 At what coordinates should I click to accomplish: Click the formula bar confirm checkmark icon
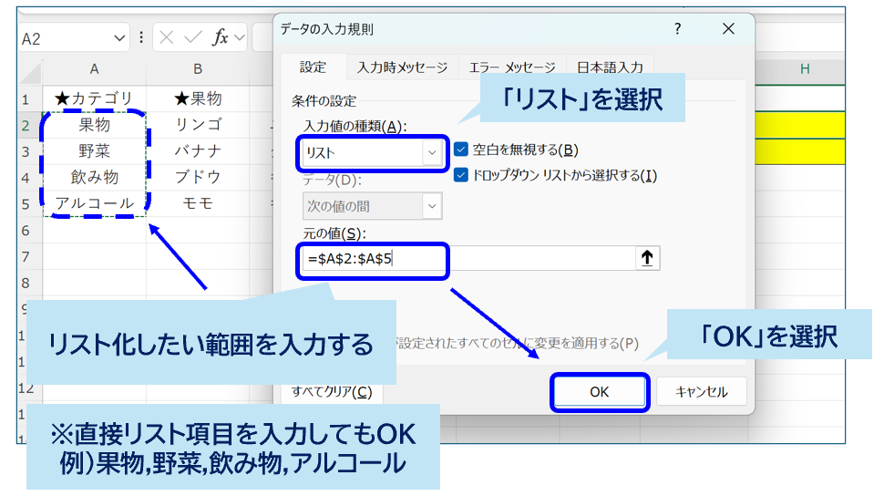point(193,37)
